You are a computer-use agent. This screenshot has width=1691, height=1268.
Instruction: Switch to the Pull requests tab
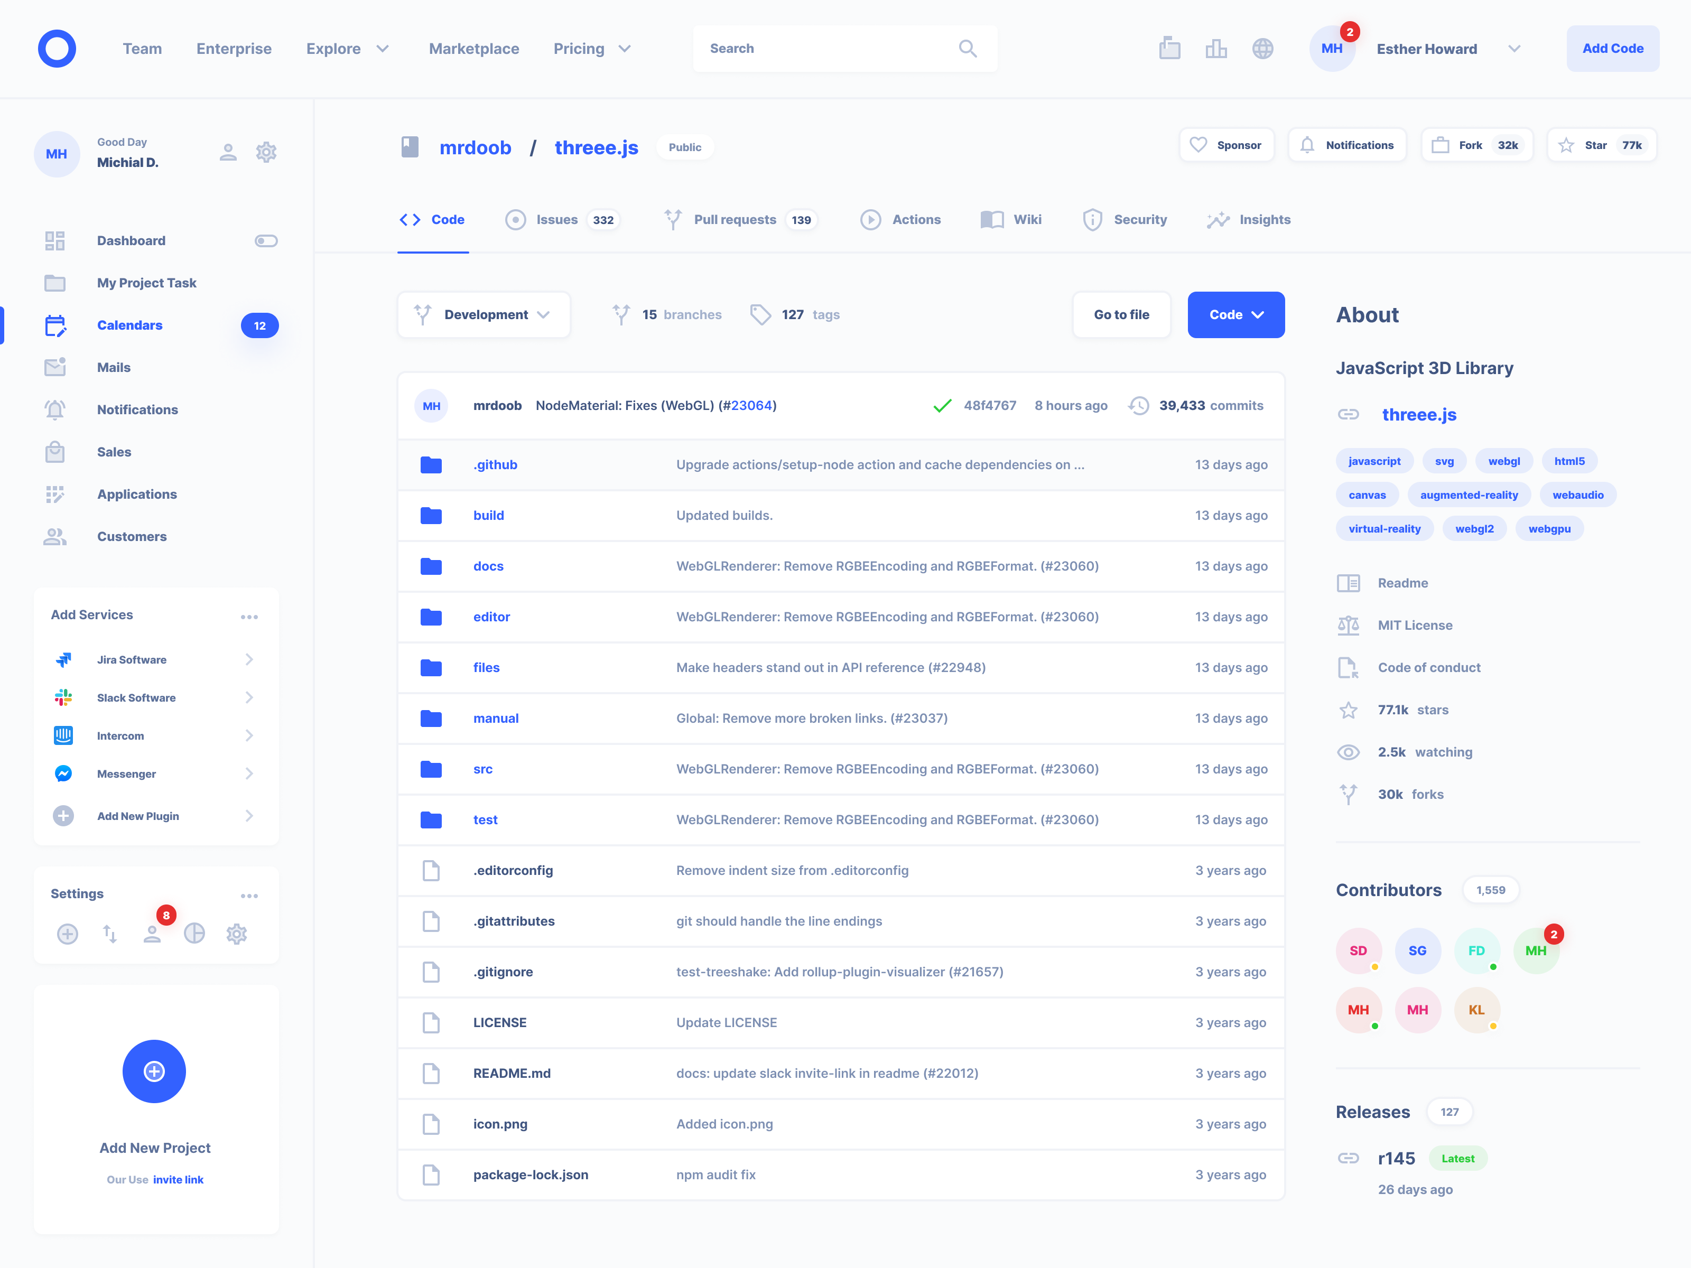pyautogui.click(x=740, y=220)
